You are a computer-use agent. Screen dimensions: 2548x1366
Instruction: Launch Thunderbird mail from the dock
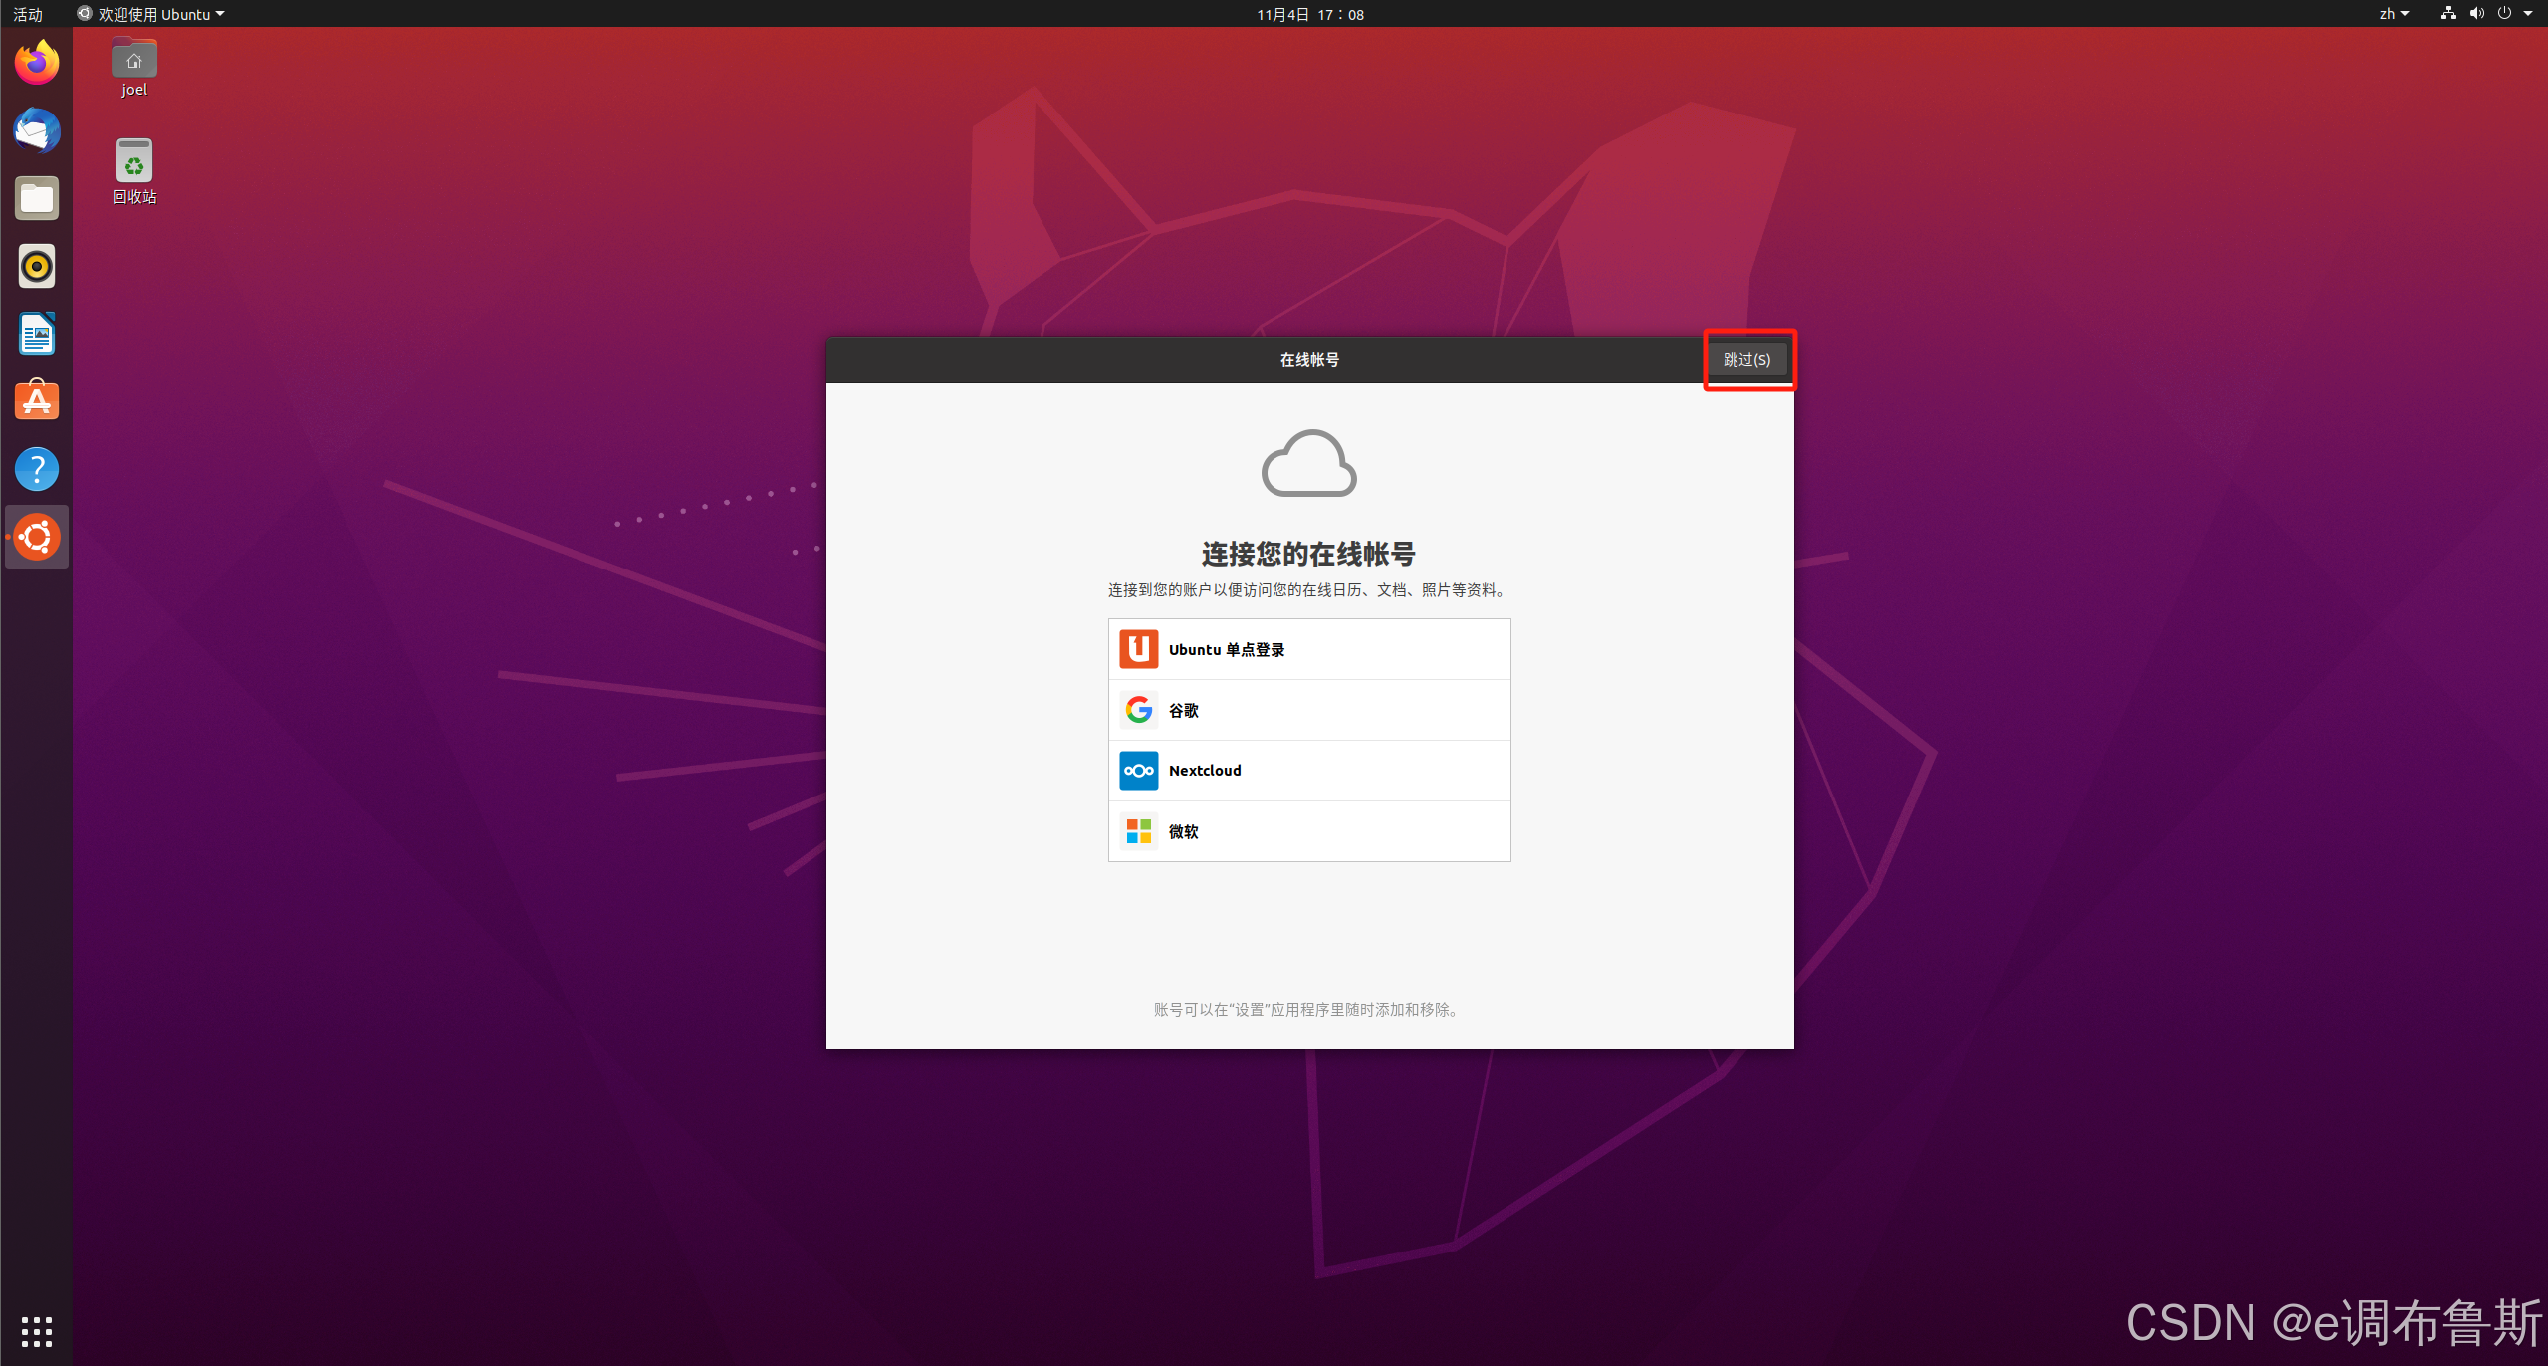coord(37,130)
